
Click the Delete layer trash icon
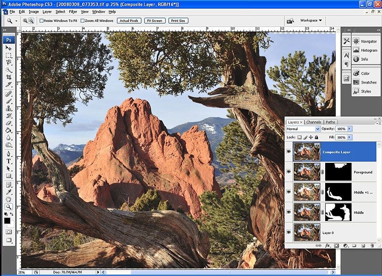click(x=371, y=245)
